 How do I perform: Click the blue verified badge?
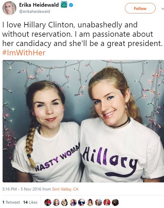point(71,5)
